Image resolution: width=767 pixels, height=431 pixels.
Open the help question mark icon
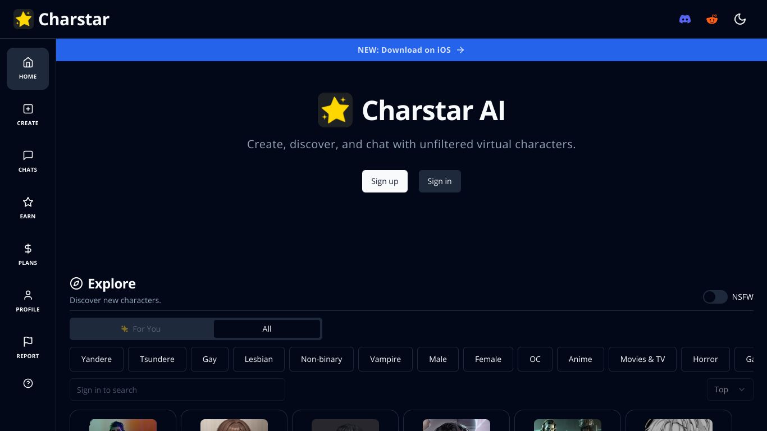click(28, 383)
